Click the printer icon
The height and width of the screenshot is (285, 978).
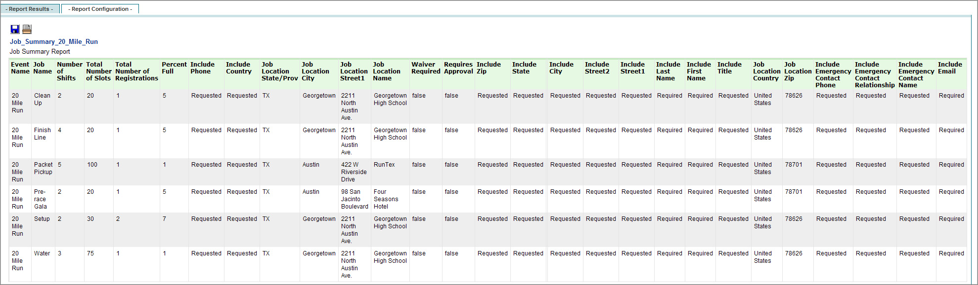[x=27, y=30]
